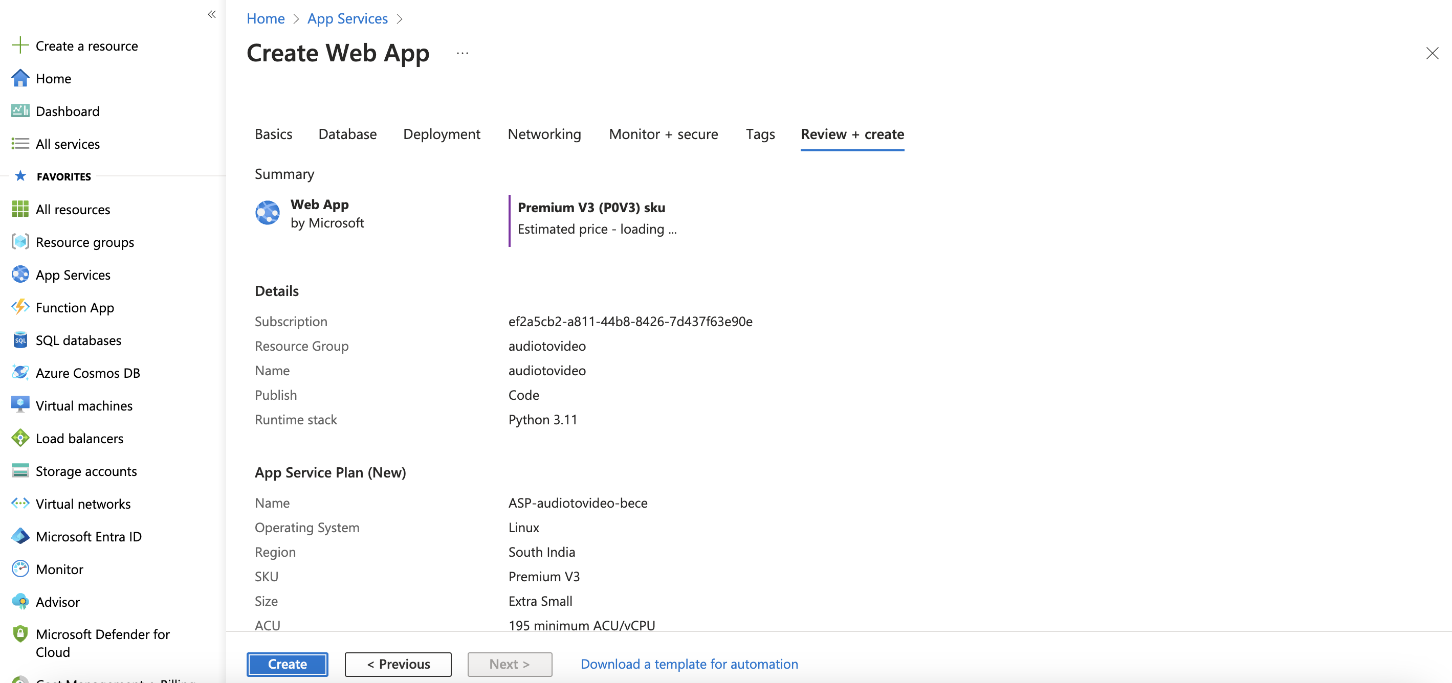Open the ellipsis more options menu
This screenshot has height=683, width=1452.
(x=462, y=53)
